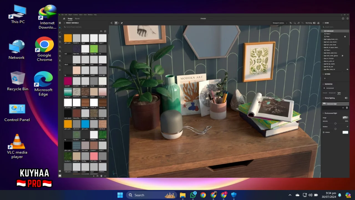The width and height of the screenshot is (355, 200).
Task: Select the Pan camera tool
Action: click(60, 56)
